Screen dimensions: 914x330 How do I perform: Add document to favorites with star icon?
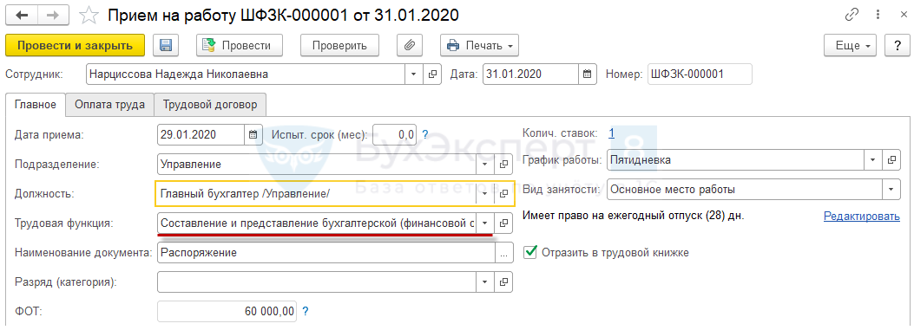click(x=89, y=16)
